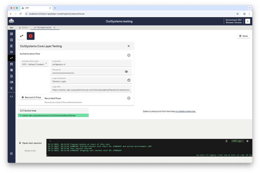The width and height of the screenshot is (260, 173).
Task: Click the book icon in sidebar
Action: (11, 82)
